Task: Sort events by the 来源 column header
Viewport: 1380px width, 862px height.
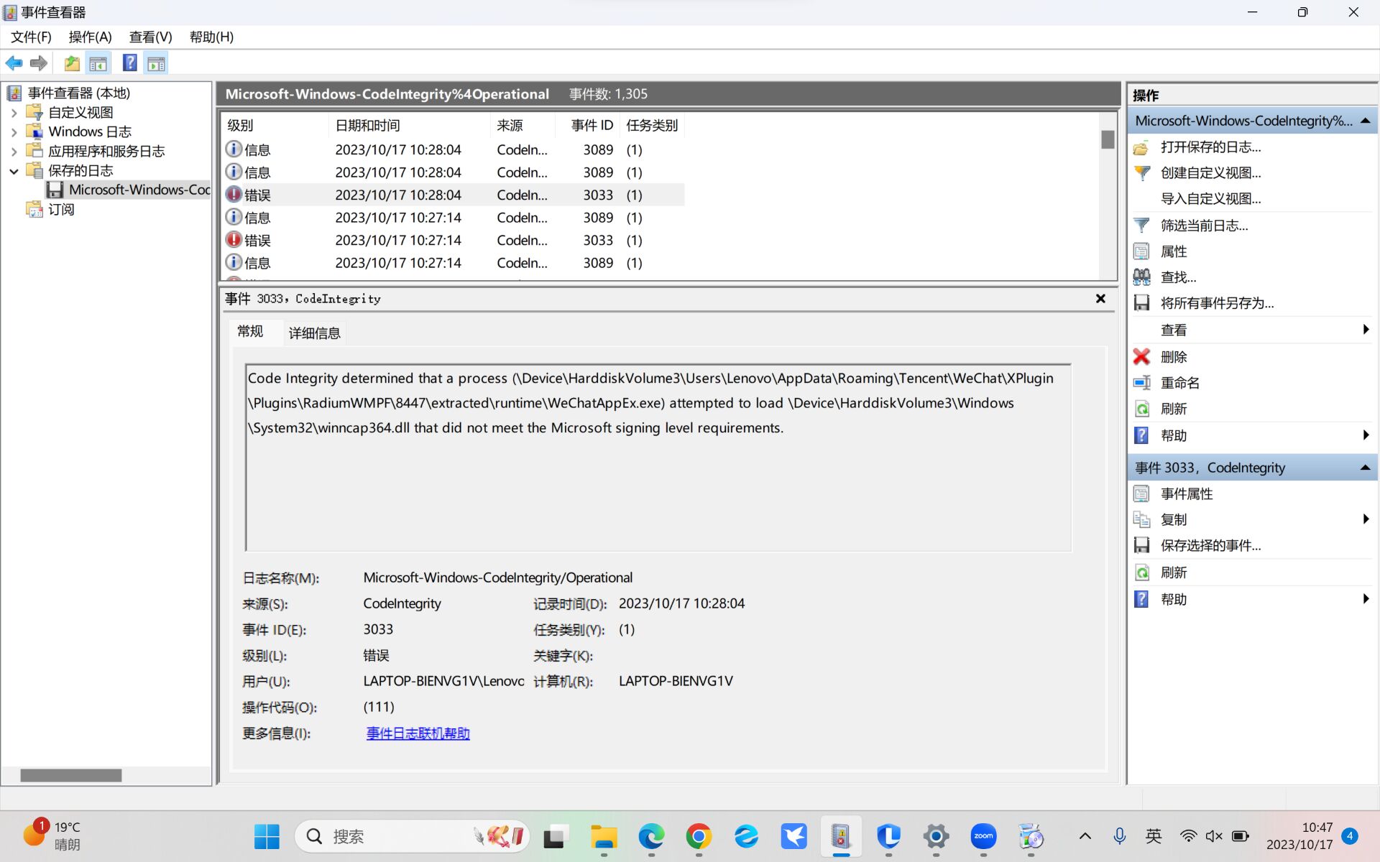Action: point(523,125)
